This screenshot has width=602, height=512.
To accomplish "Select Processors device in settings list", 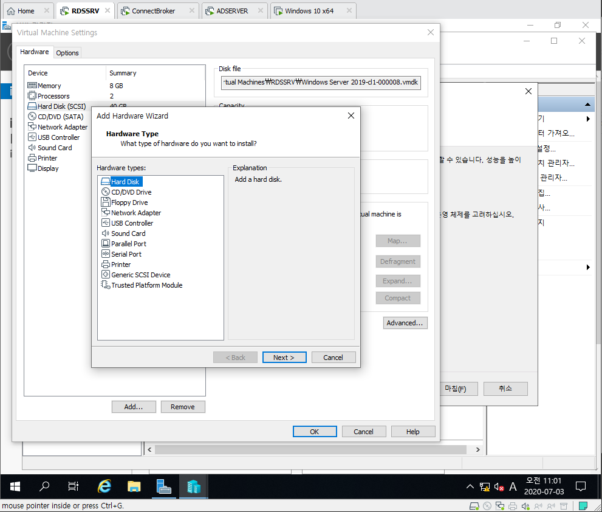I will pyautogui.click(x=49, y=95).
